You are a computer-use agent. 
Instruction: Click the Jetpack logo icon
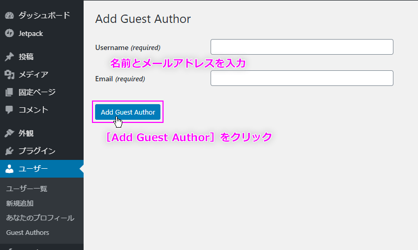[9, 33]
